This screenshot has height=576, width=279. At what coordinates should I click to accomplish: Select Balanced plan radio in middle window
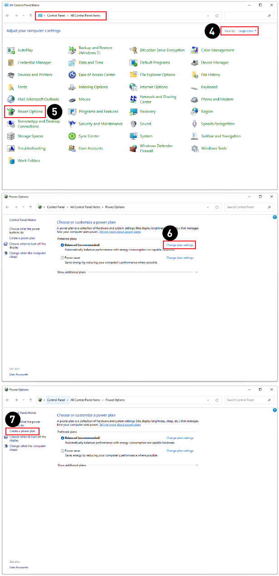[x=63, y=245]
